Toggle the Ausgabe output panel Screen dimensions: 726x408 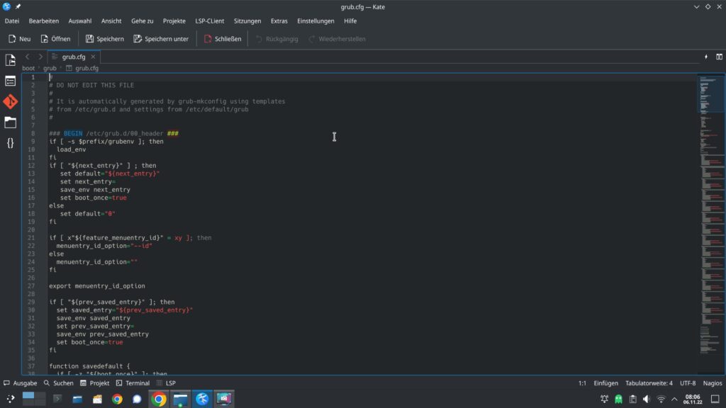(x=21, y=383)
